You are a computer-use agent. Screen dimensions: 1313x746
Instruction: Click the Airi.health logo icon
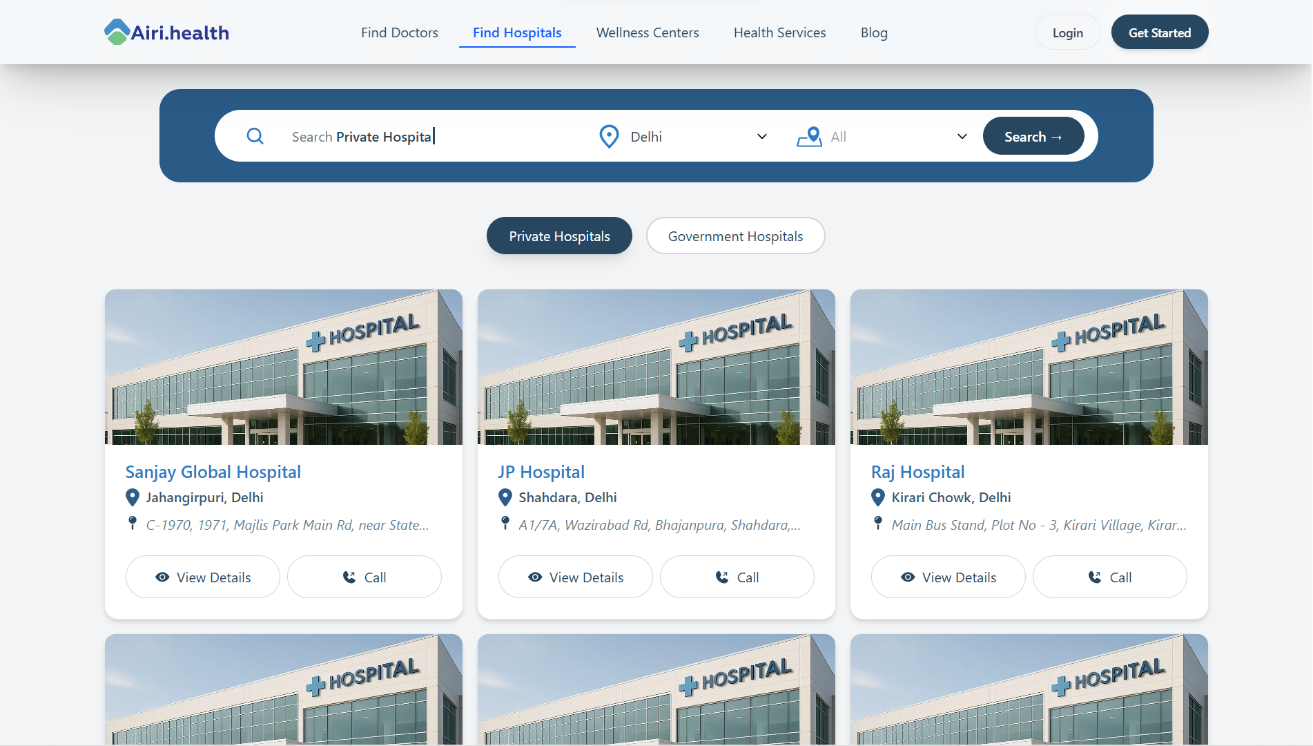(x=117, y=32)
